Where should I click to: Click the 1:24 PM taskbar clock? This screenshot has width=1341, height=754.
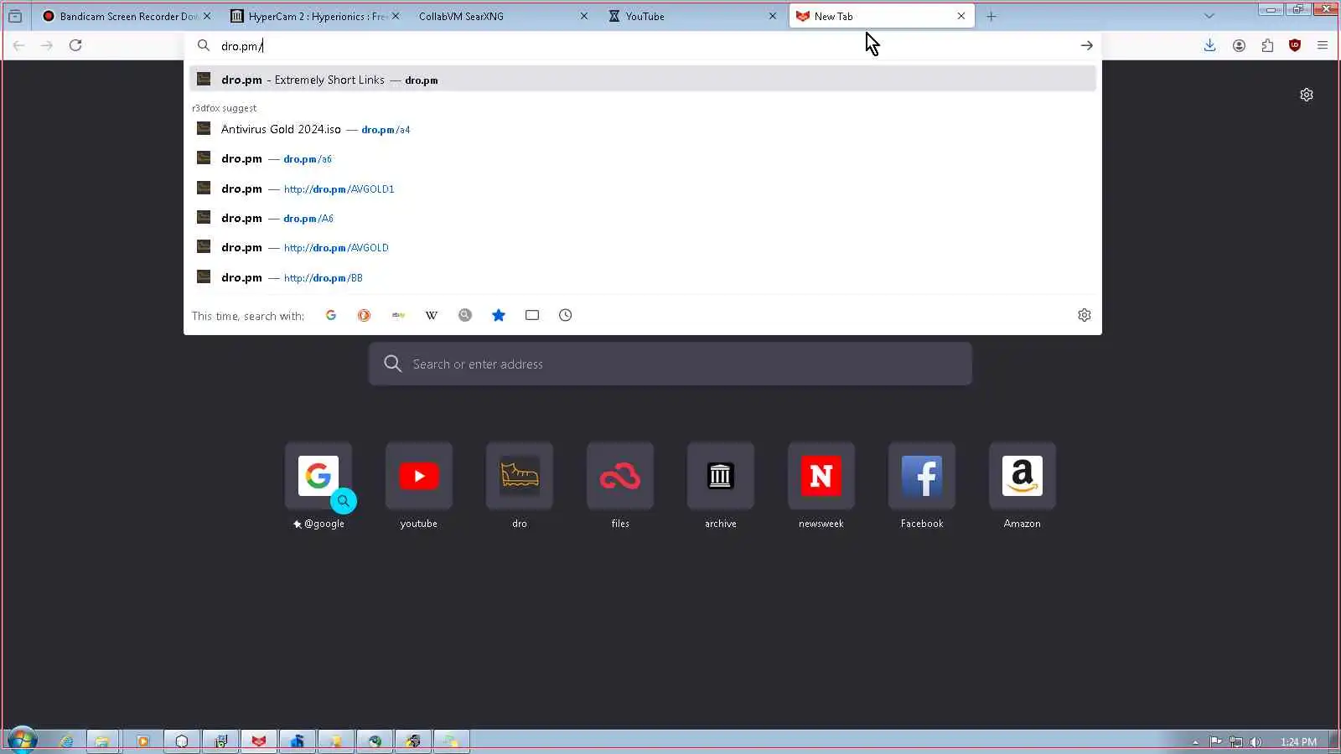1298,742
